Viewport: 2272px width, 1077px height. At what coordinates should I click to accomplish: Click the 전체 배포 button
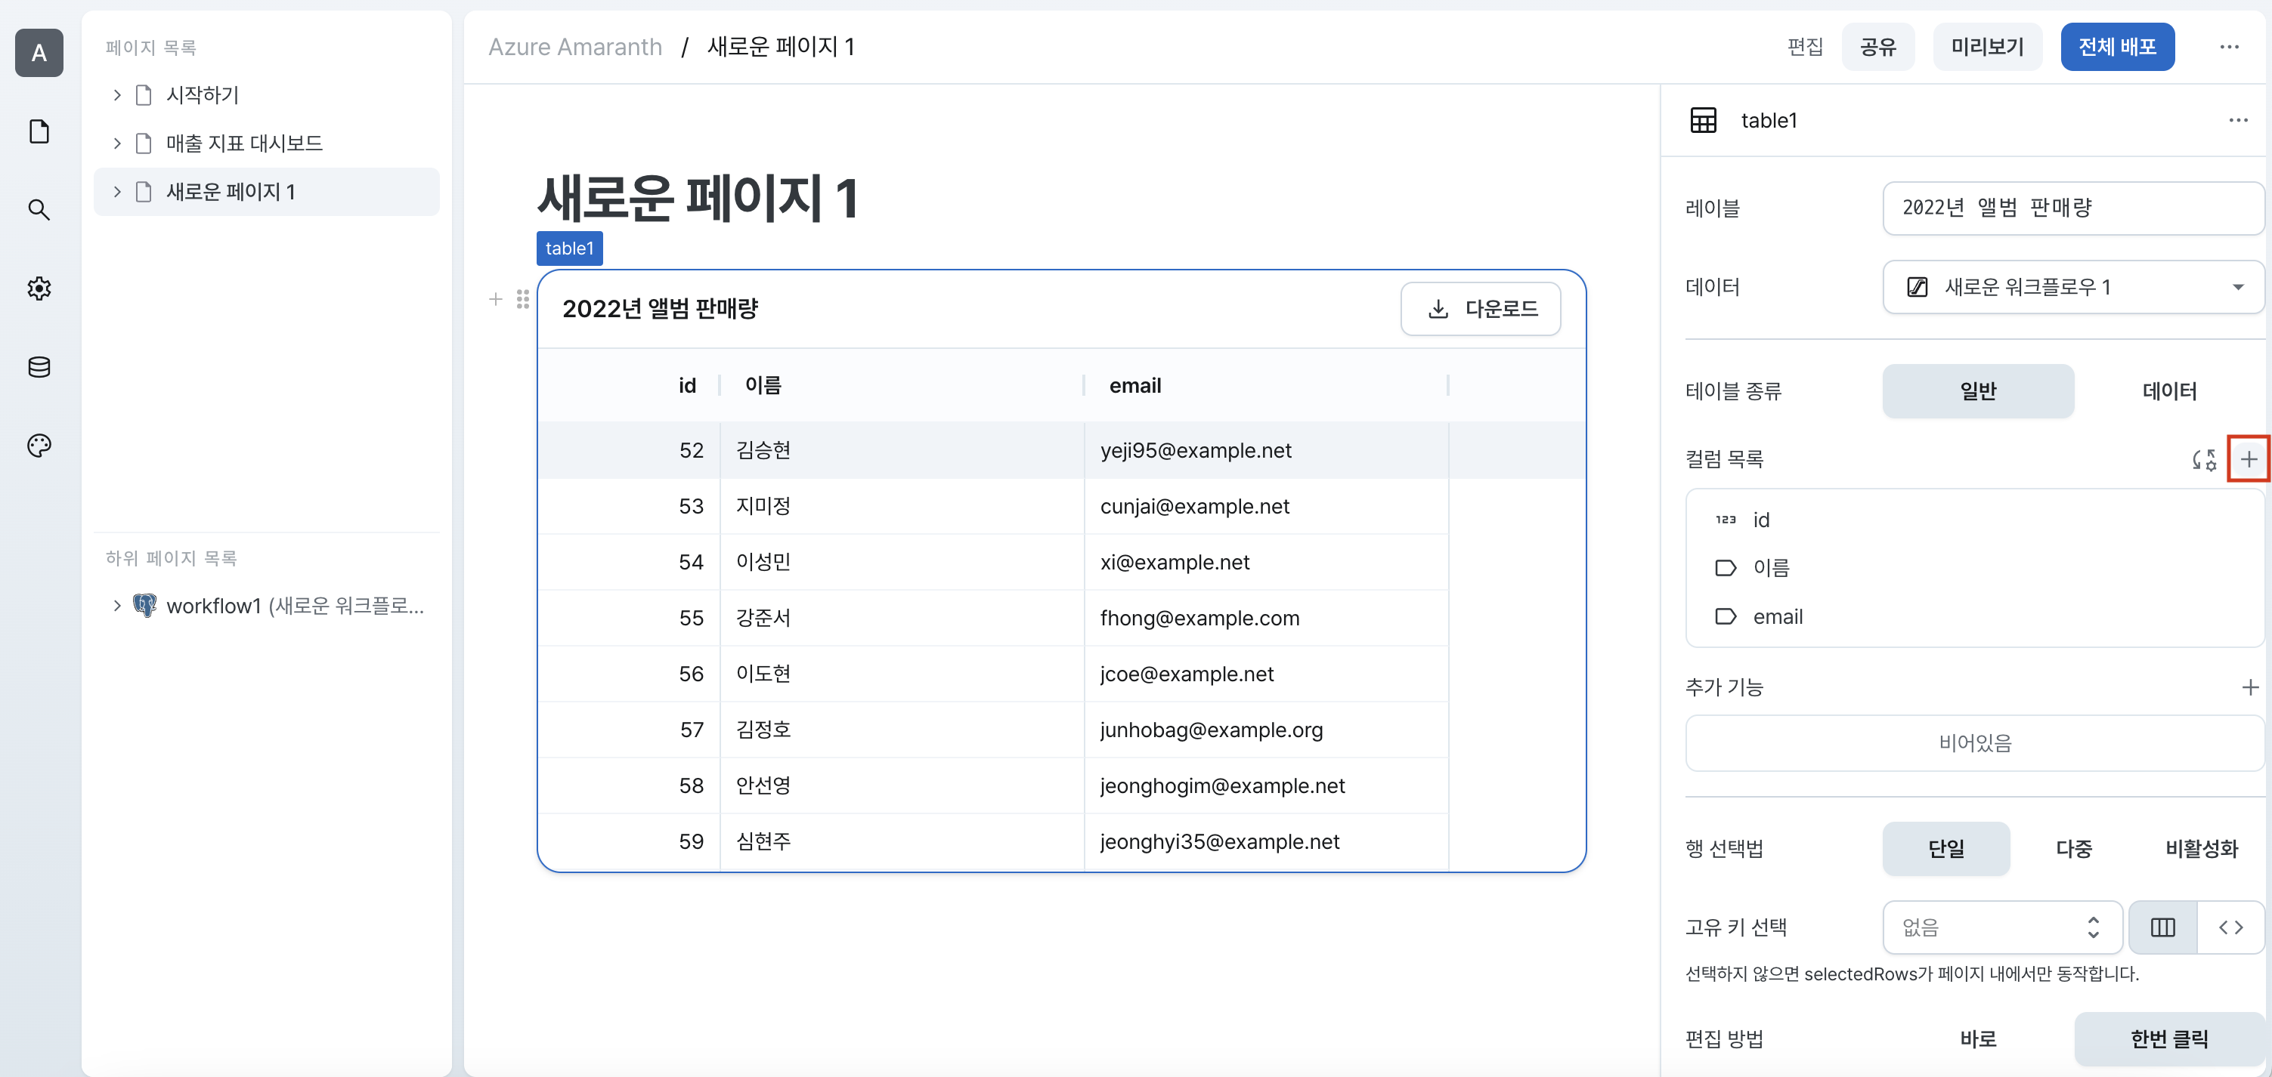[2117, 47]
